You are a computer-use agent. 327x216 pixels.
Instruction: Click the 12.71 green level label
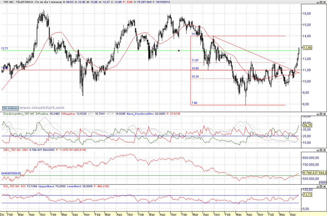pos(5,49)
